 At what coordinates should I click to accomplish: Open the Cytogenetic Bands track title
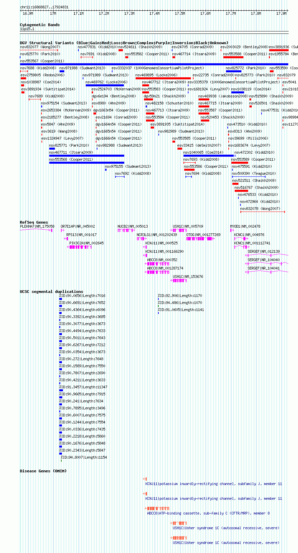(x=40, y=25)
